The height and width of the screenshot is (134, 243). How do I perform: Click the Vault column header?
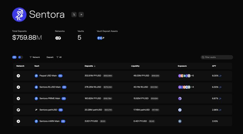37,66
